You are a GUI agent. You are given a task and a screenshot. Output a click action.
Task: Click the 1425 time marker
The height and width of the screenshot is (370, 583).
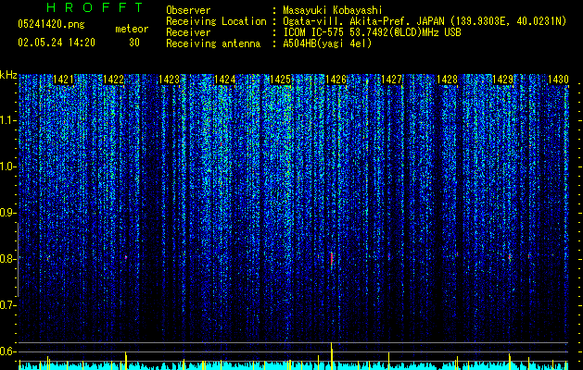pos(280,80)
